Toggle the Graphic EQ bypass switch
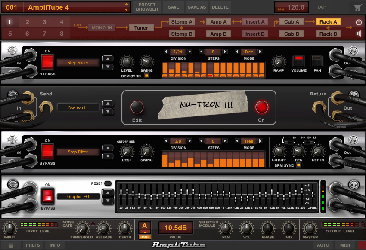 tap(48, 195)
